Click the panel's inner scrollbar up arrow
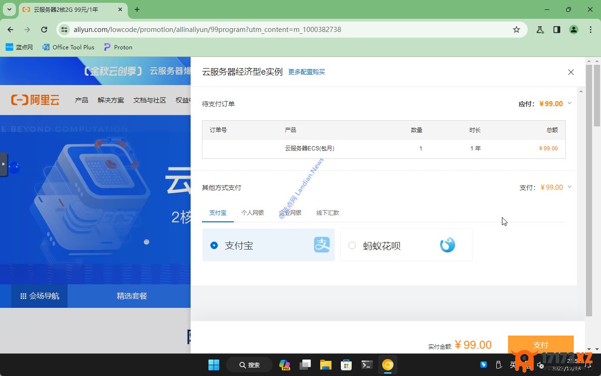 pyautogui.click(x=581, y=91)
